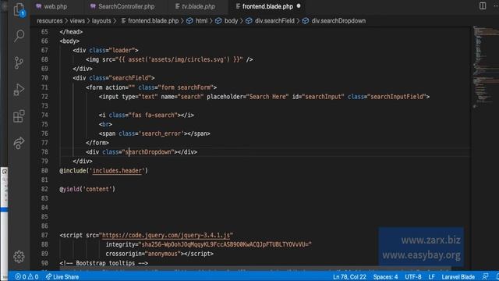Click the "fas fa-search" class value
This screenshot has height=281, width=499.
point(153,115)
